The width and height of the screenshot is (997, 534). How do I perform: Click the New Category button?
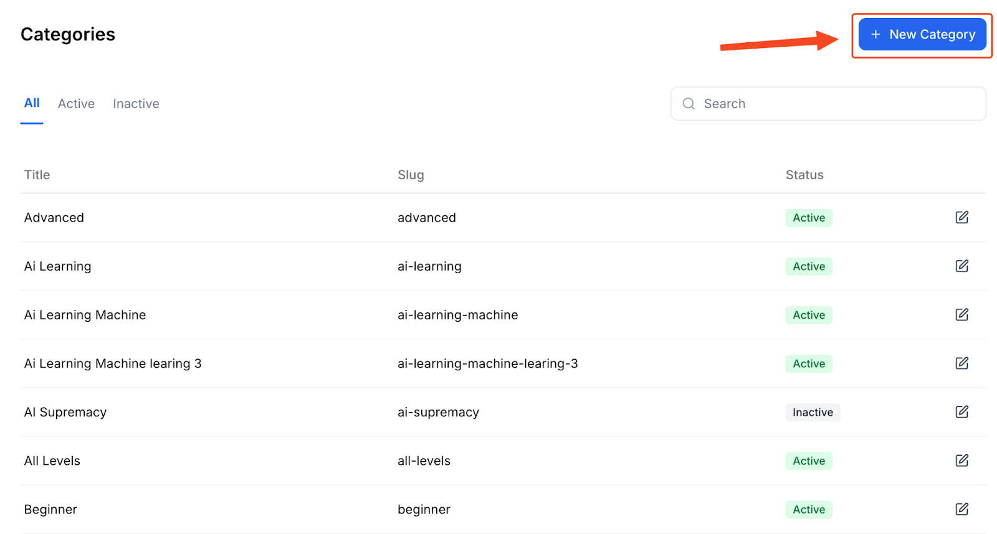922,34
